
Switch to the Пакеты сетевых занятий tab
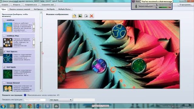tap(20, 9)
